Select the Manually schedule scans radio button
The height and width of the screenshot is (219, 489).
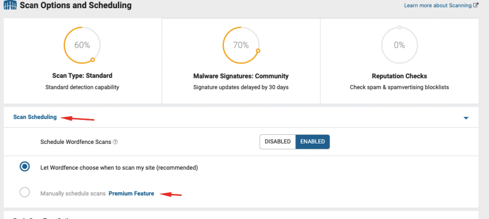[x=25, y=192]
